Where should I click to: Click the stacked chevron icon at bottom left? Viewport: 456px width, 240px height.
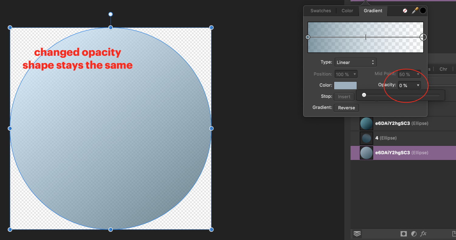(x=357, y=234)
